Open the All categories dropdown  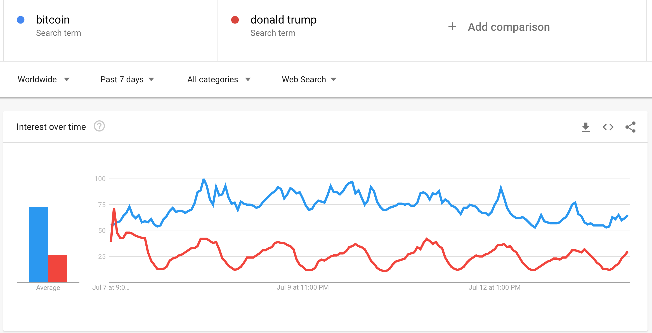tap(219, 79)
